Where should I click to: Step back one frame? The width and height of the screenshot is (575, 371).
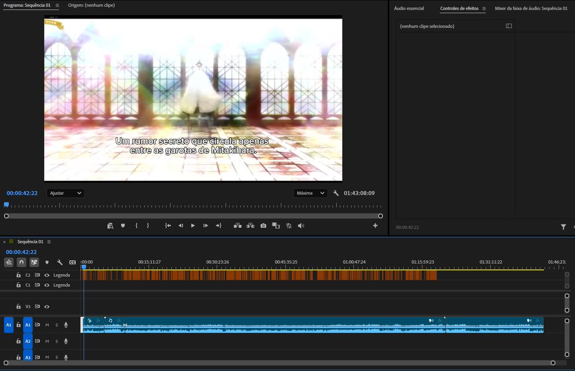coord(181,225)
